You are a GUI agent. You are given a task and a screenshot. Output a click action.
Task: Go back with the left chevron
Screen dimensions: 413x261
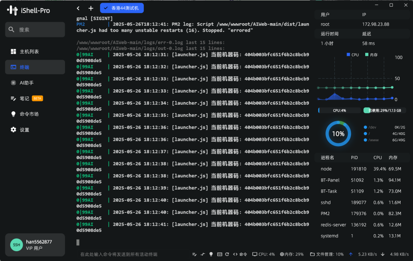coord(78,8)
